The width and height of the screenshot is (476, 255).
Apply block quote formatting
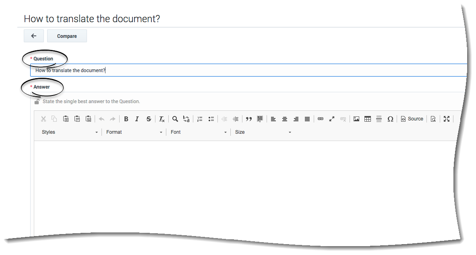coord(249,119)
